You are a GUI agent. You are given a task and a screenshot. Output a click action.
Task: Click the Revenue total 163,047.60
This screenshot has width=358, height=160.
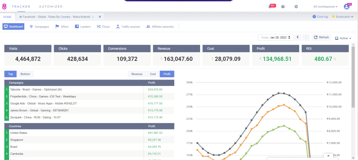point(178,59)
